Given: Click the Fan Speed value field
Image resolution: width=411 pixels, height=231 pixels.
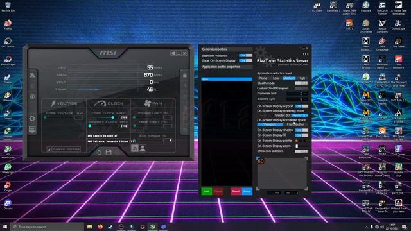Looking at the screenshot, I should 168,141.
